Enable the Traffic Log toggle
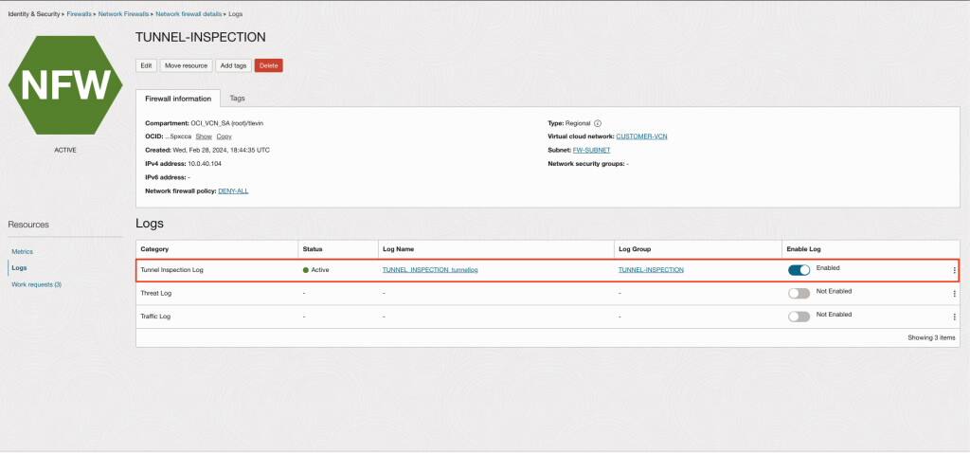The width and height of the screenshot is (970, 453). pyautogui.click(x=799, y=317)
